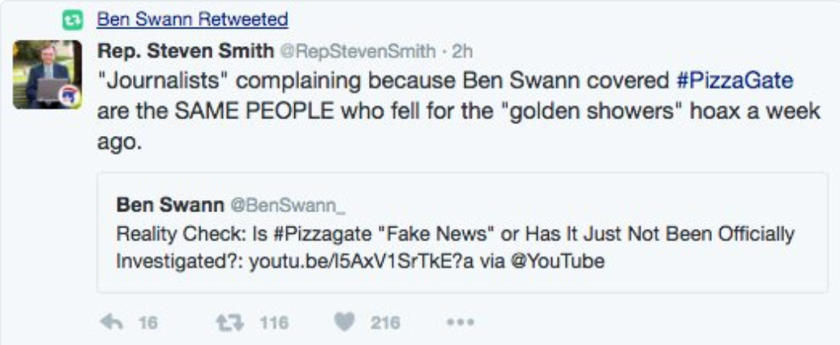Click the 2h timestamp

point(462,52)
